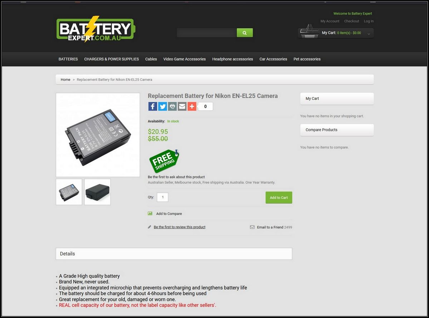Click the email envelope share icon

pyautogui.click(x=182, y=106)
